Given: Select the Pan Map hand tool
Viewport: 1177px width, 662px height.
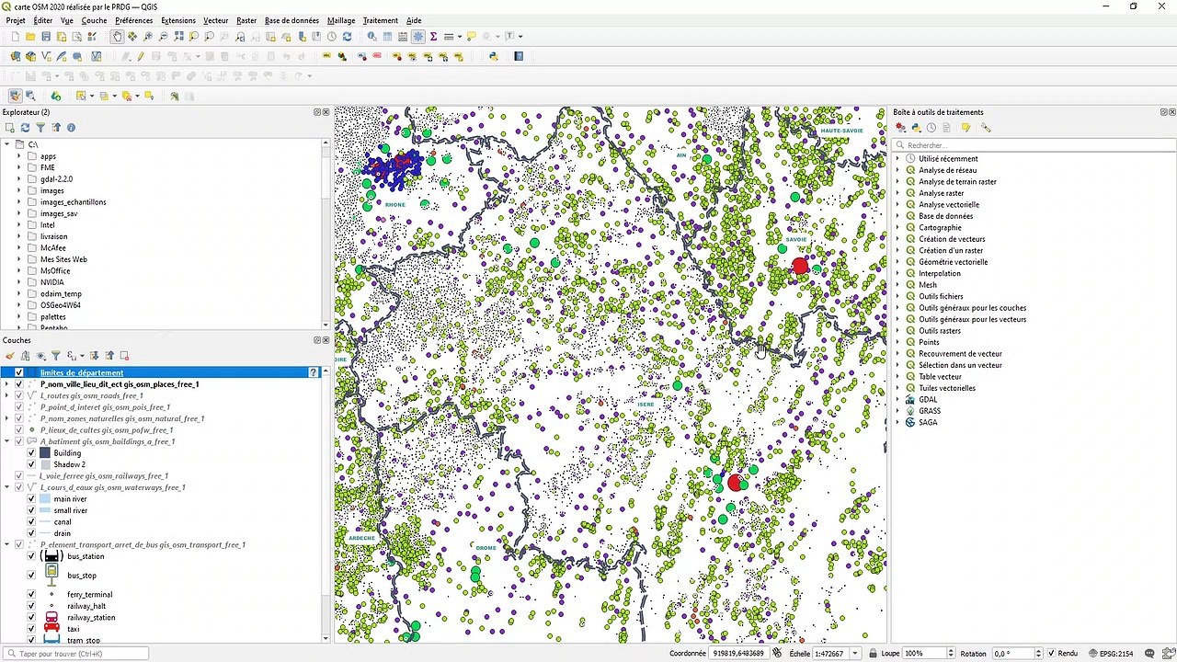Looking at the screenshot, I should [117, 37].
